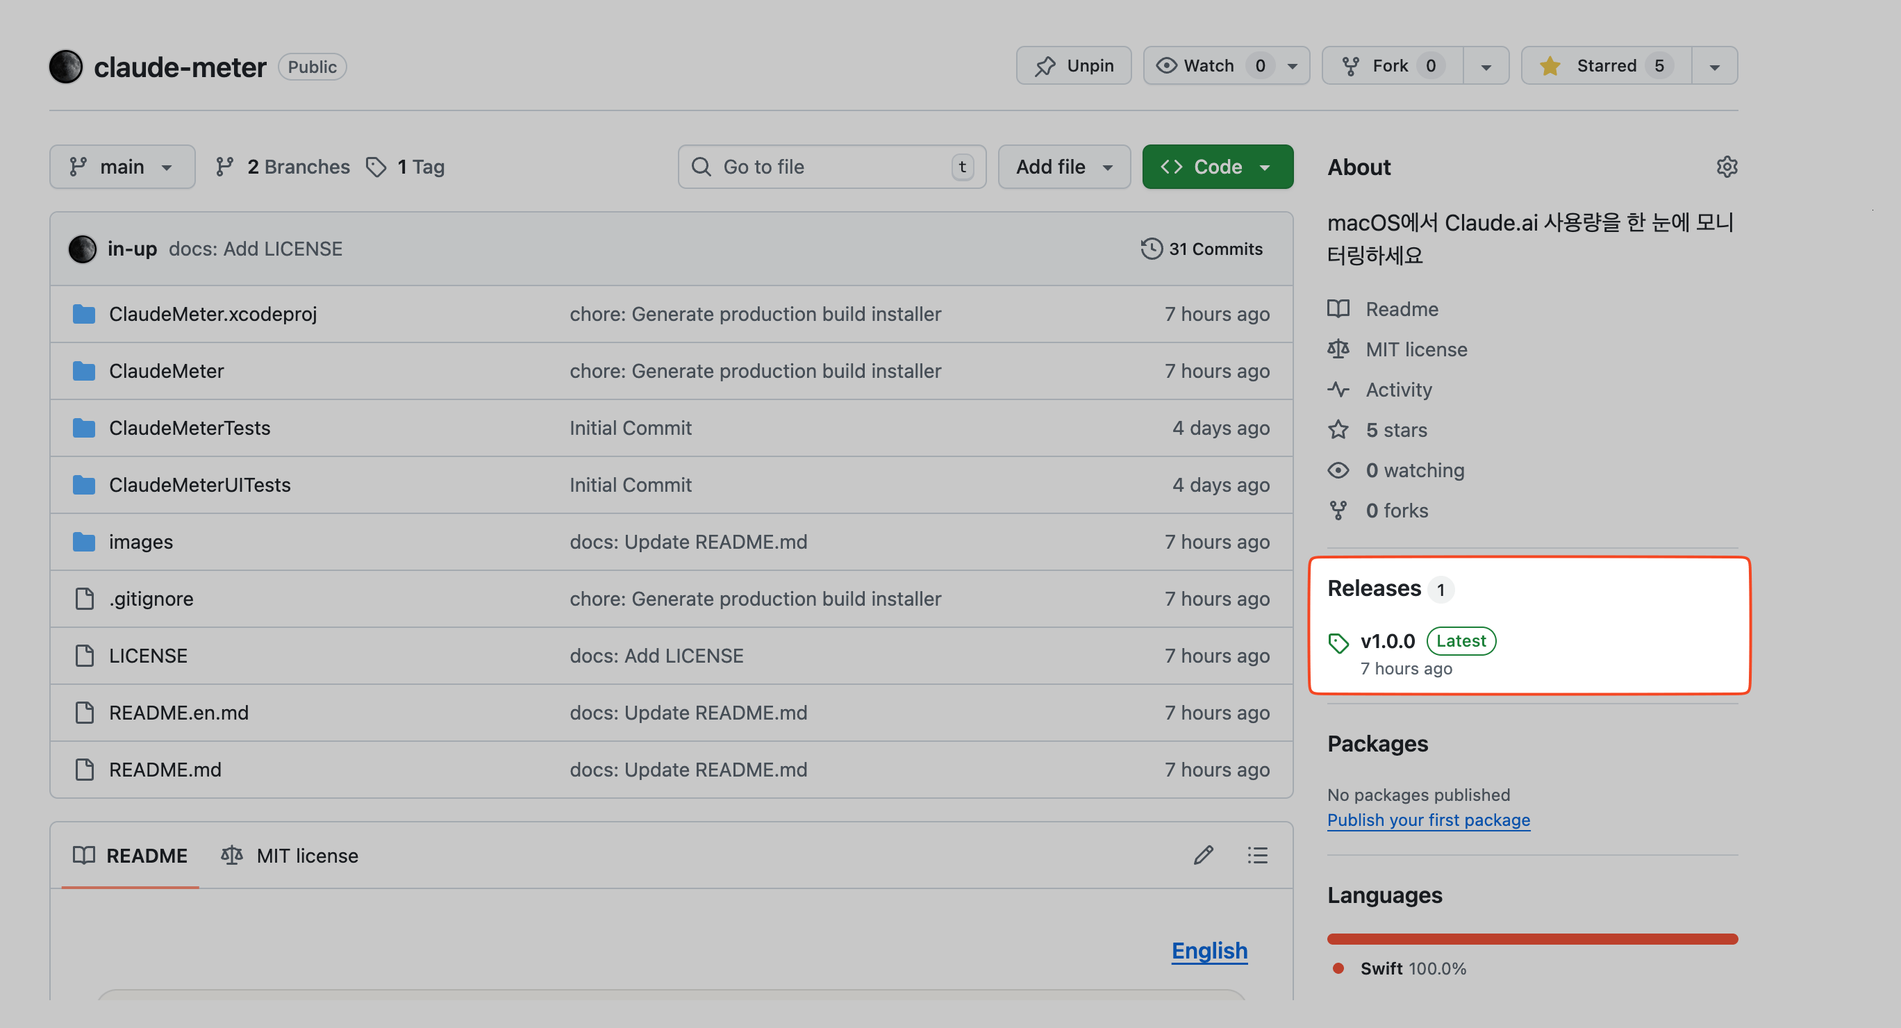Unpin the repository with Unpin

click(1073, 66)
